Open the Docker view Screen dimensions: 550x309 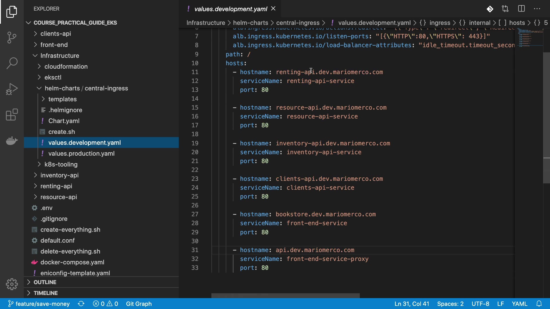click(x=12, y=140)
